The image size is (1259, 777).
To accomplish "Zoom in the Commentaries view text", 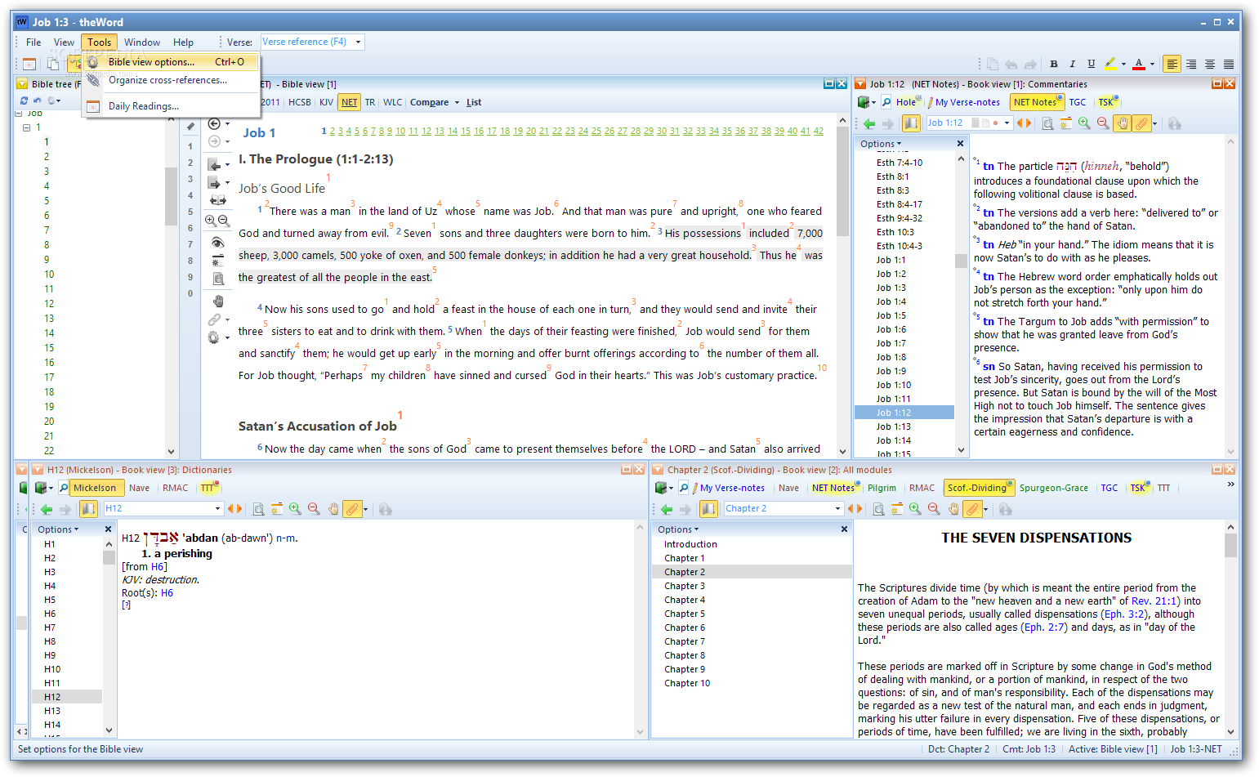I will 1084,123.
